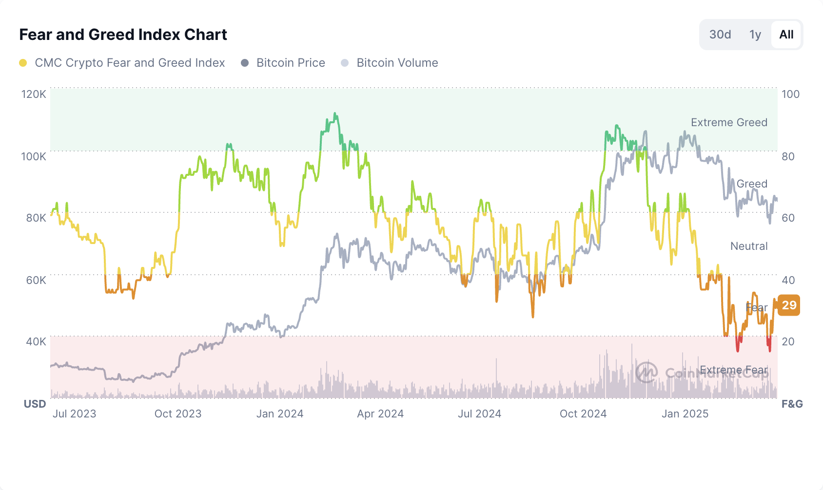Select the All time range tab
823x490 pixels.
pos(786,35)
